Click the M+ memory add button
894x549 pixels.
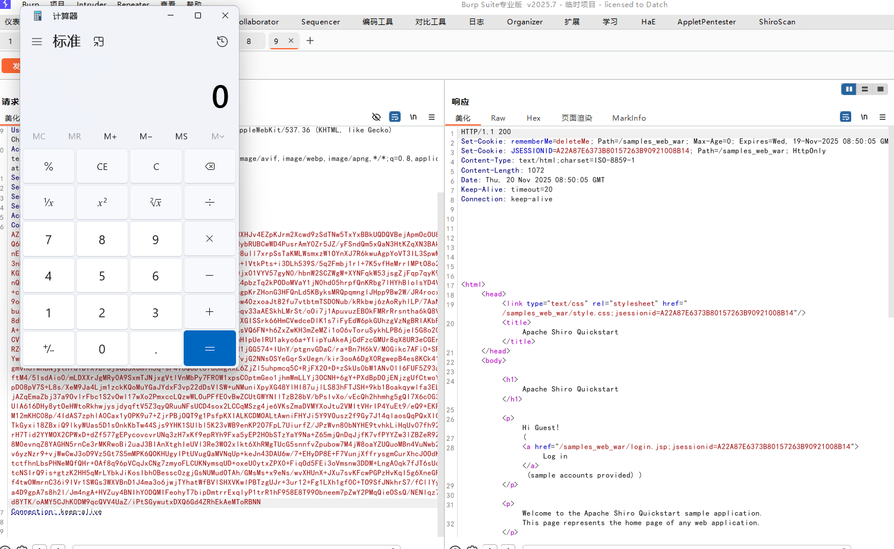111,137
